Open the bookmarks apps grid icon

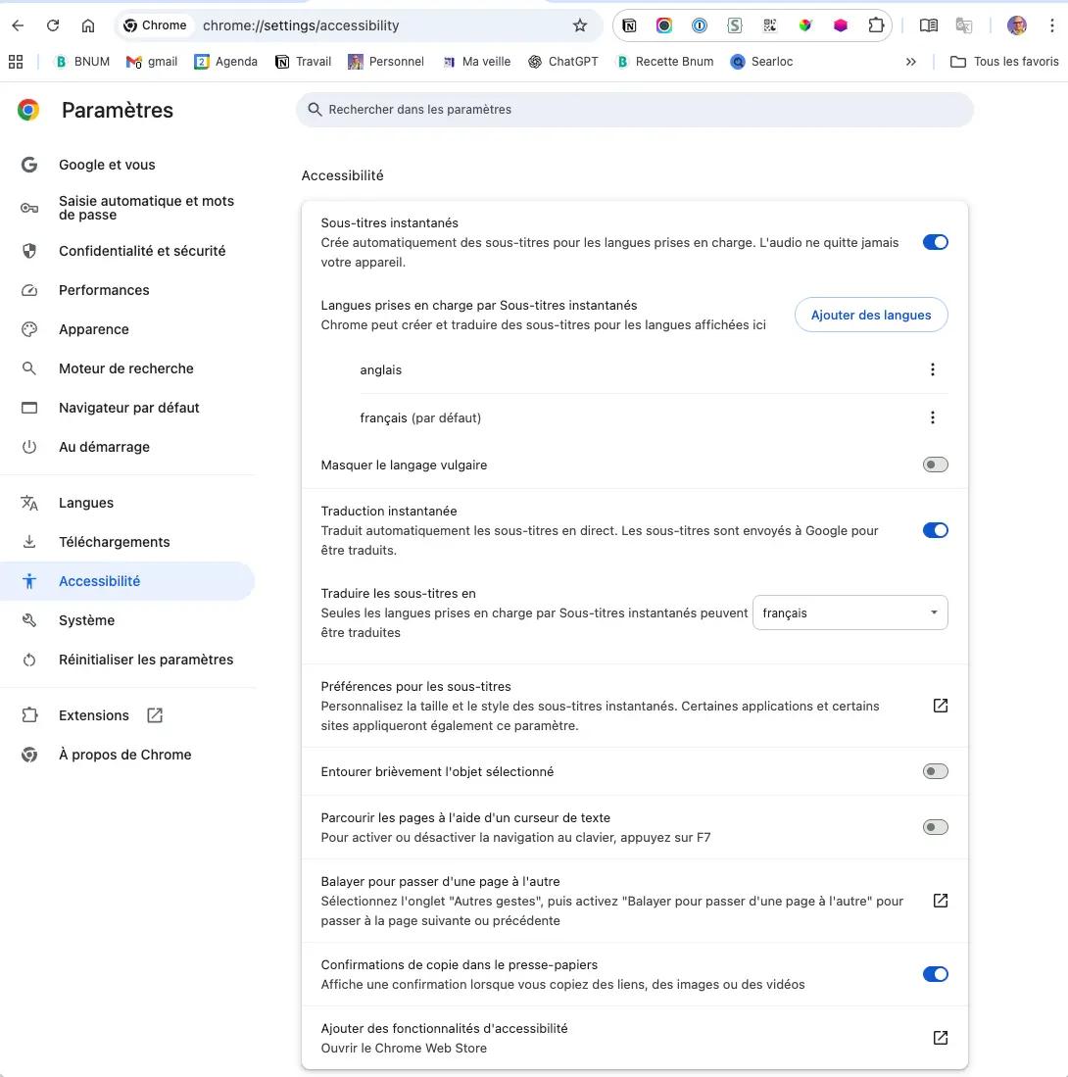coord(16,62)
